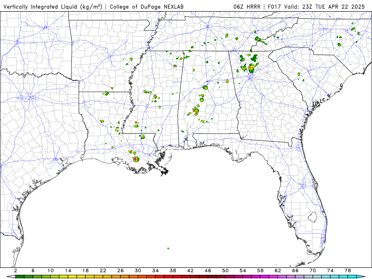The height and width of the screenshot is (279, 372).
Task: Click the colorbar label "18"
Action: point(86,271)
